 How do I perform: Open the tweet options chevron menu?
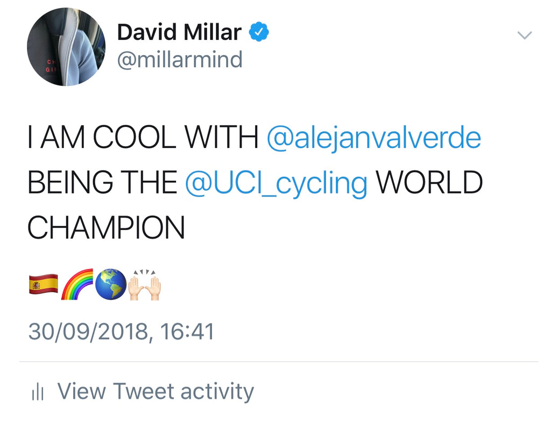[x=524, y=36]
